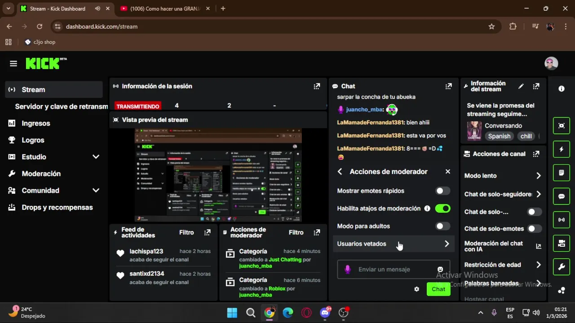
Task: Open browser extensions puzzle icon
Action: tap(513, 26)
